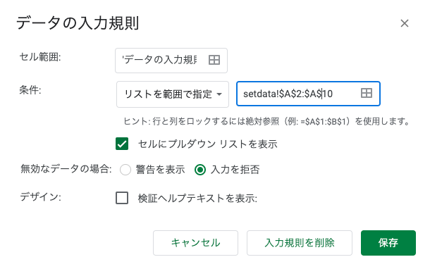
Task: Expand the 条件 dropdown arrow
Action: tap(219, 94)
